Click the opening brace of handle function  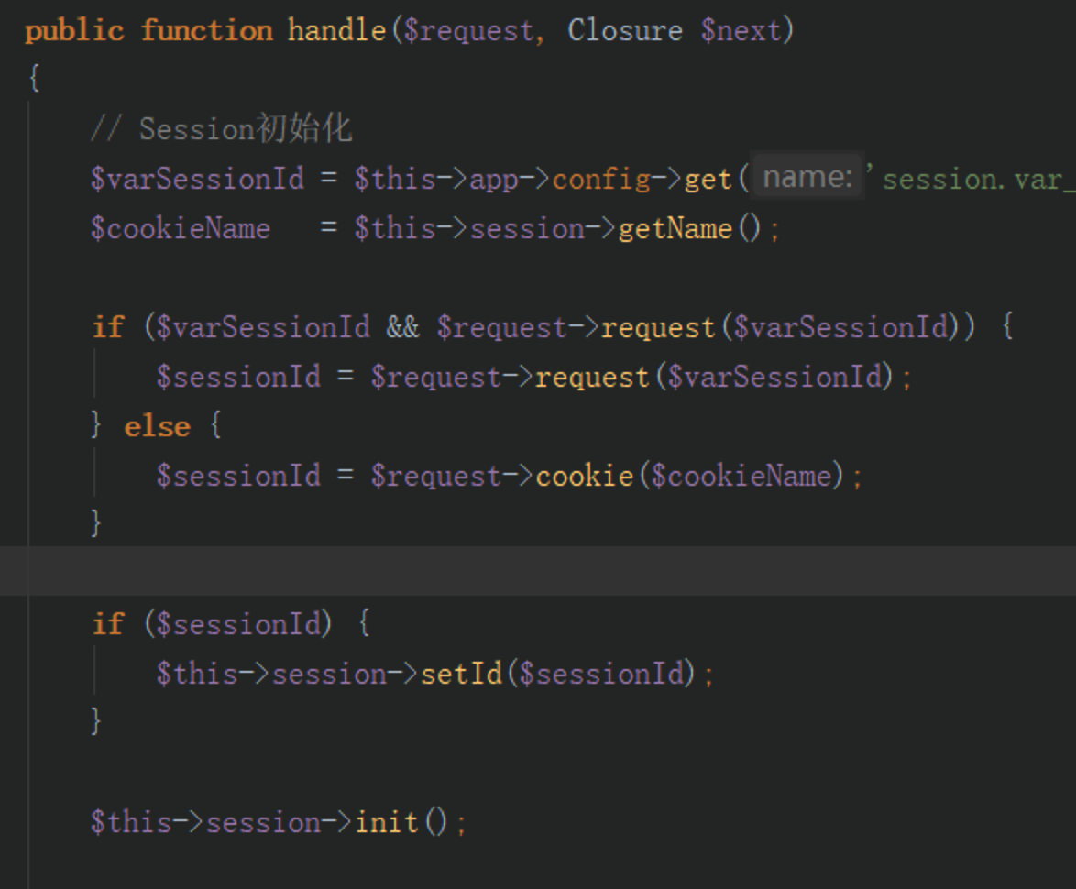tap(34, 78)
